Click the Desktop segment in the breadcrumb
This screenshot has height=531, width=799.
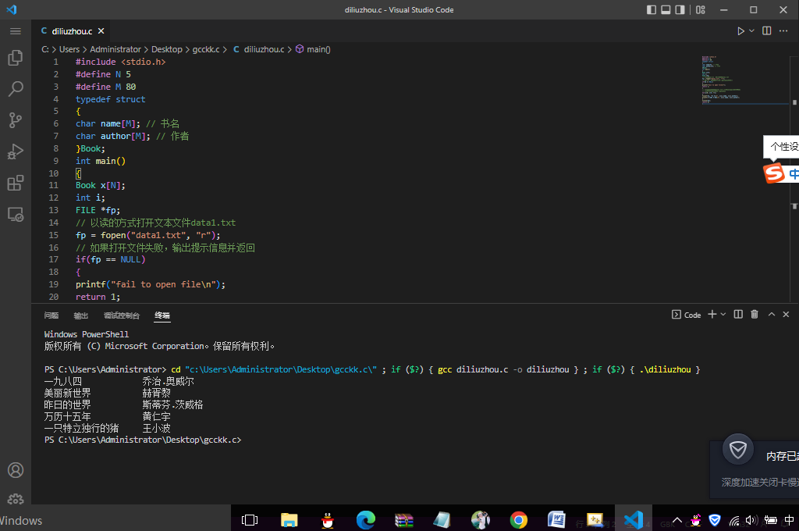click(166, 49)
